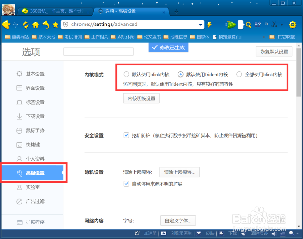This screenshot has width=303, height=239.
Task: Open 标签设置 in the sidebar
Action: [x=32, y=102]
